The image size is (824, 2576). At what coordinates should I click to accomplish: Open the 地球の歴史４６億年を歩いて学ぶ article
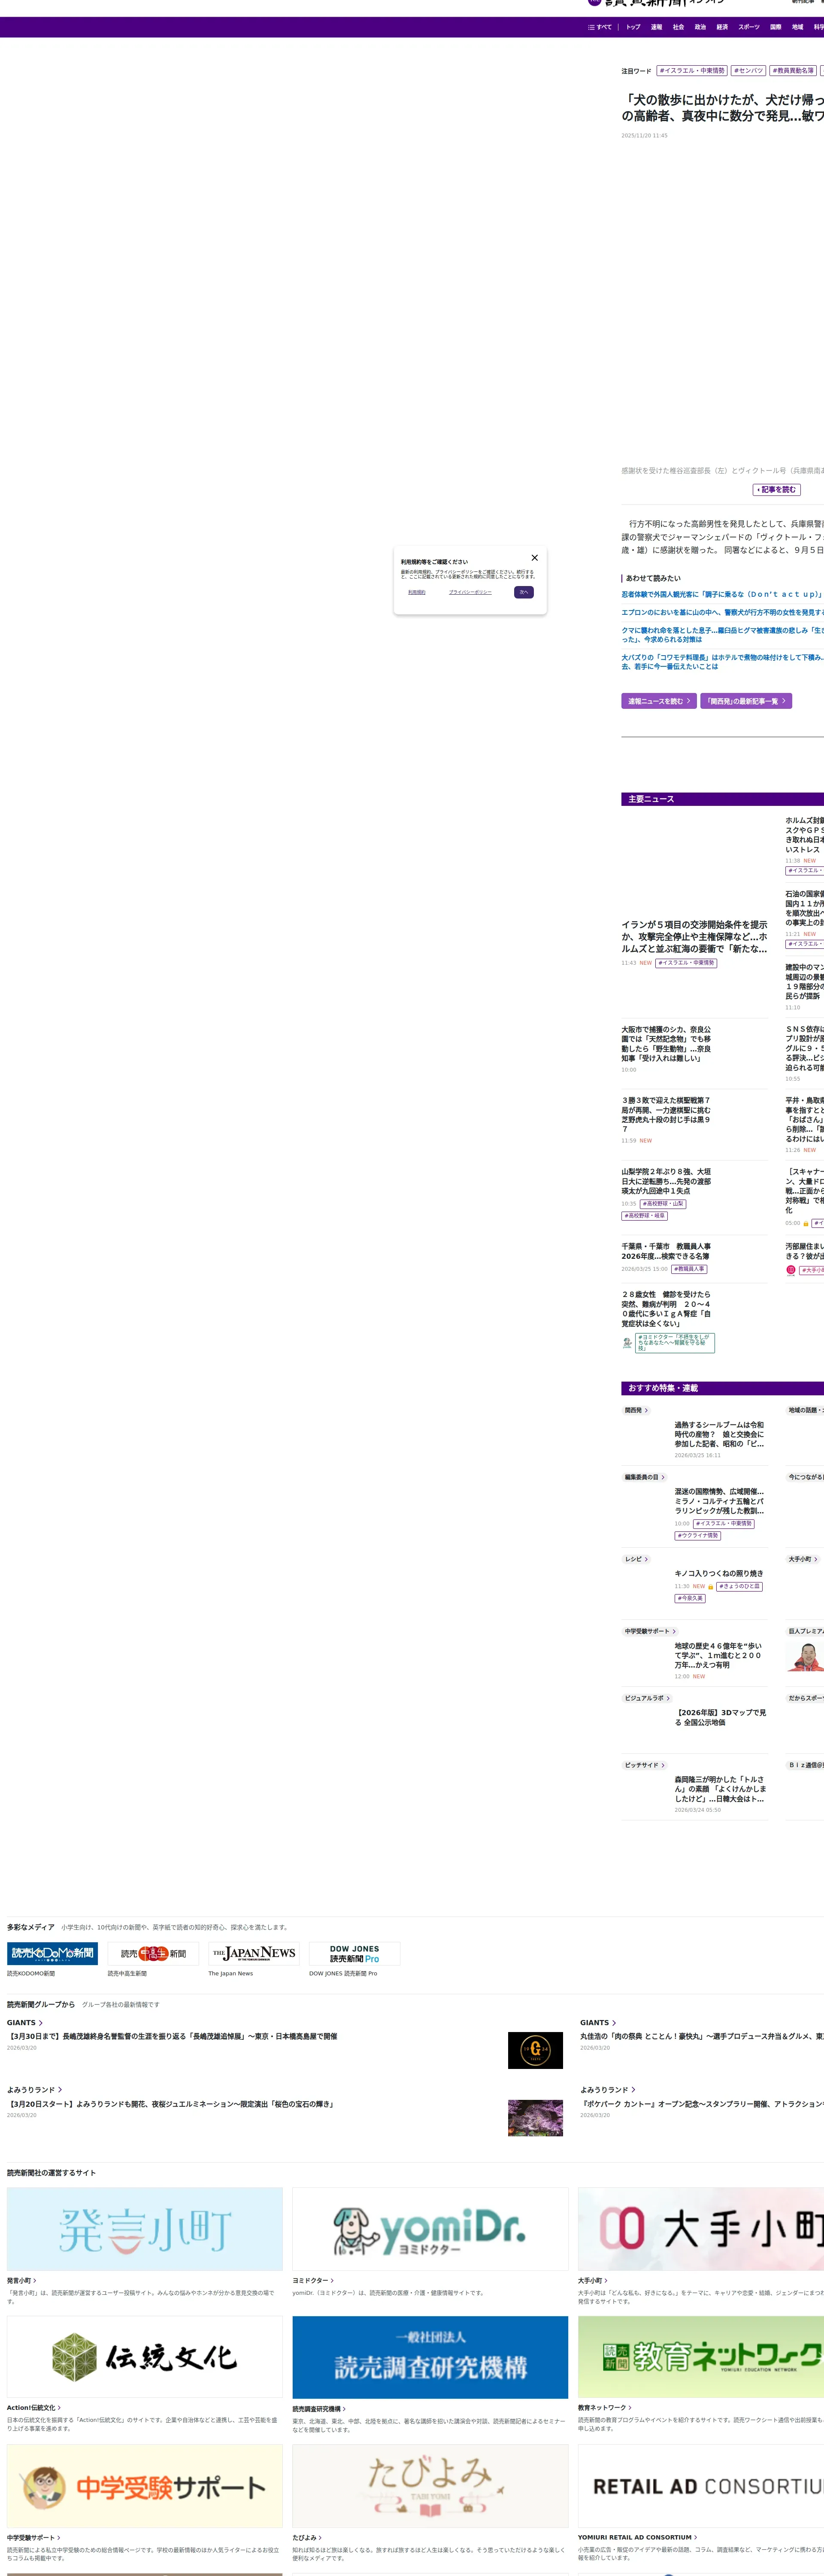pos(719,1655)
